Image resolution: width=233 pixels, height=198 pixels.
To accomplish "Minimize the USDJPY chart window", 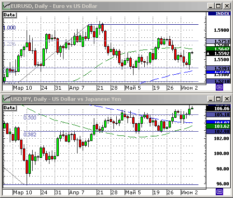I will click(x=211, y=99).
